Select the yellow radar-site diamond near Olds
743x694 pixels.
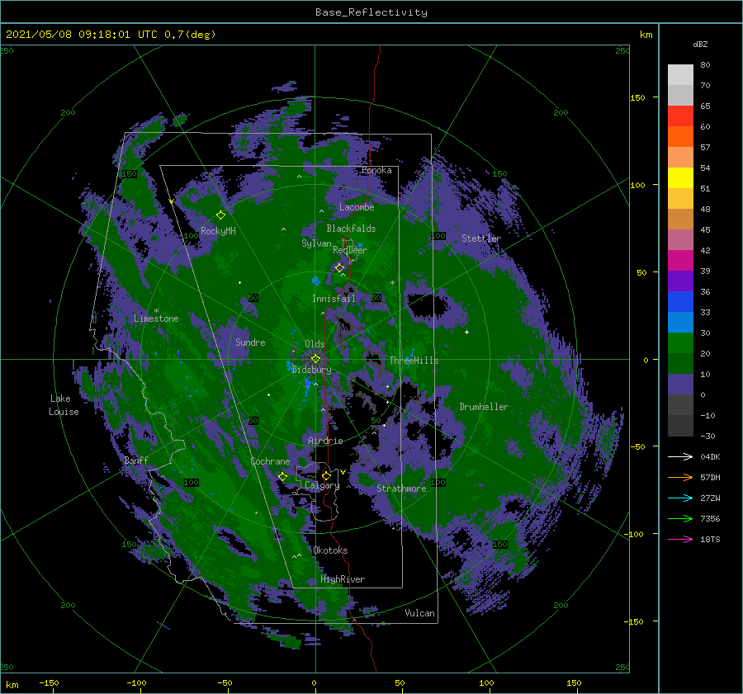coord(315,359)
